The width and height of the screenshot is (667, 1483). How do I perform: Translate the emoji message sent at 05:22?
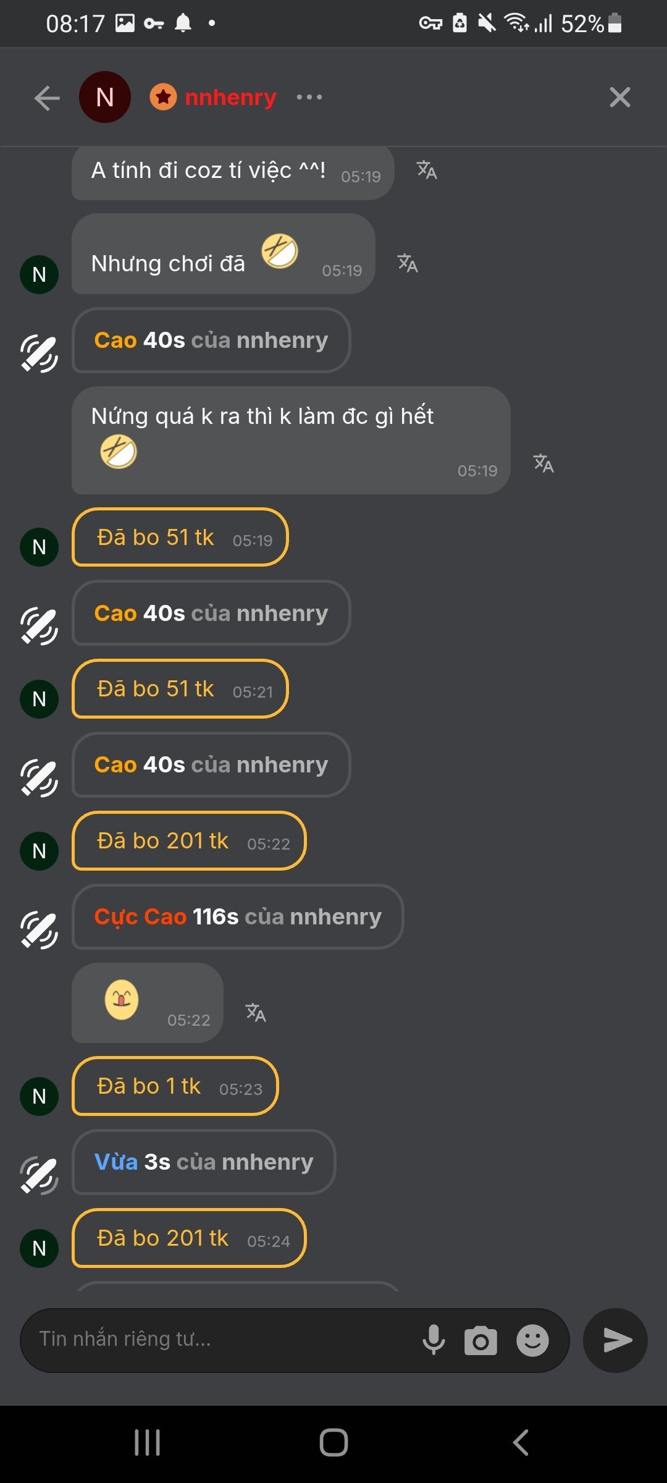pyautogui.click(x=256, y=1012)
